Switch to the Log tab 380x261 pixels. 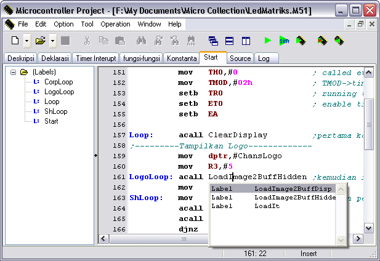coord(266,58)
